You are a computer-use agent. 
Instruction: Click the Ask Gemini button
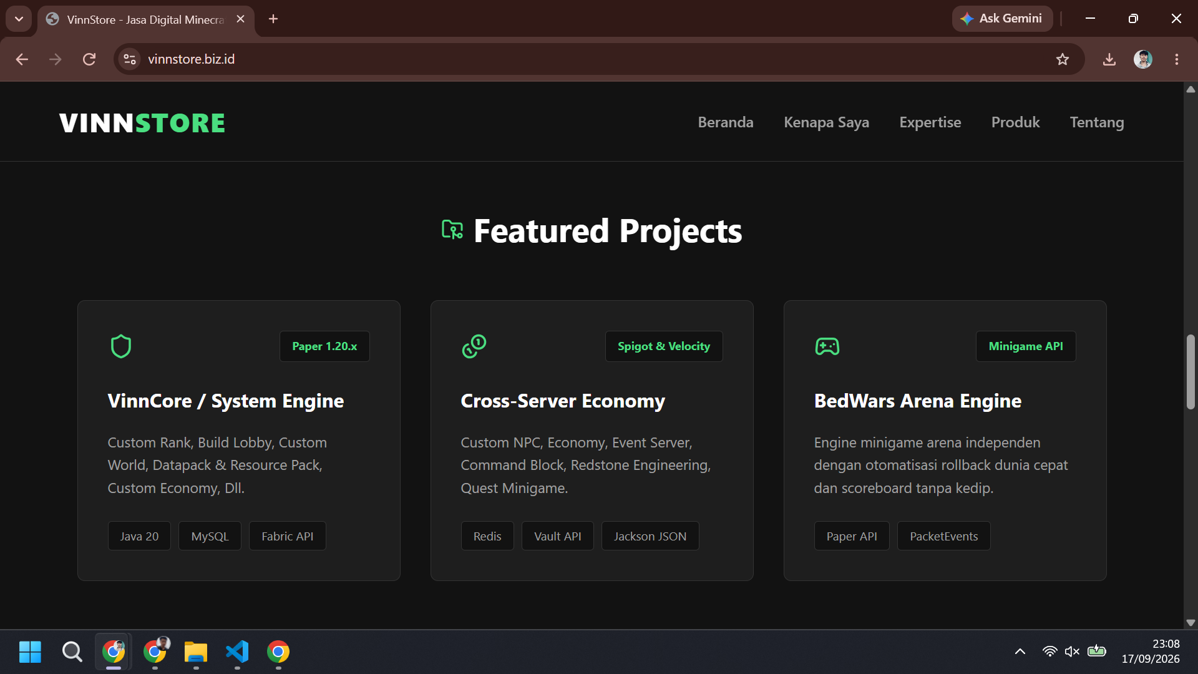click(1002, 19)
